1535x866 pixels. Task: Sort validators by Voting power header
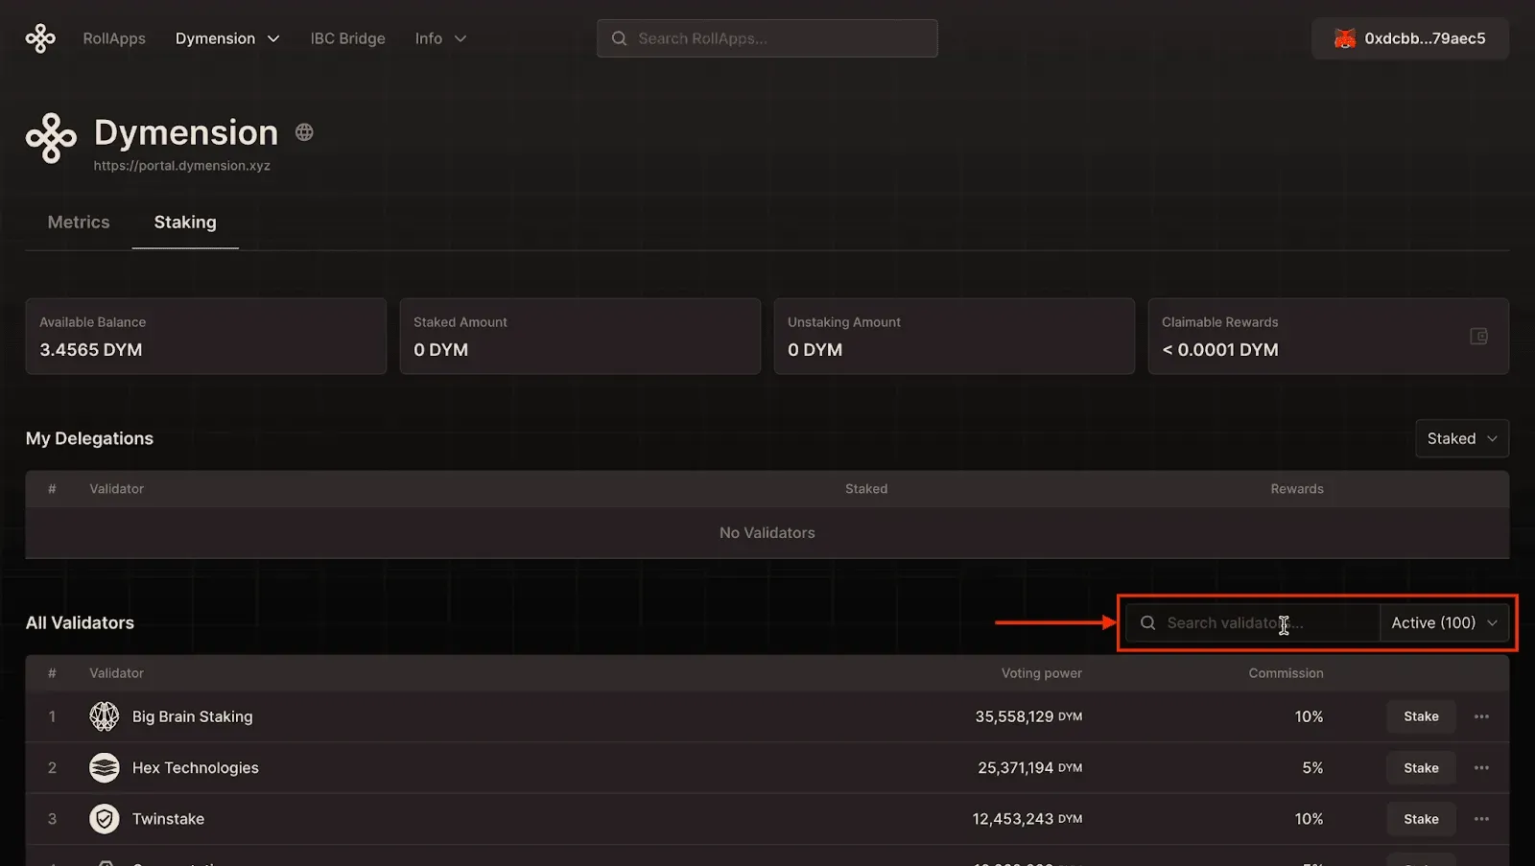point(1041,673)
